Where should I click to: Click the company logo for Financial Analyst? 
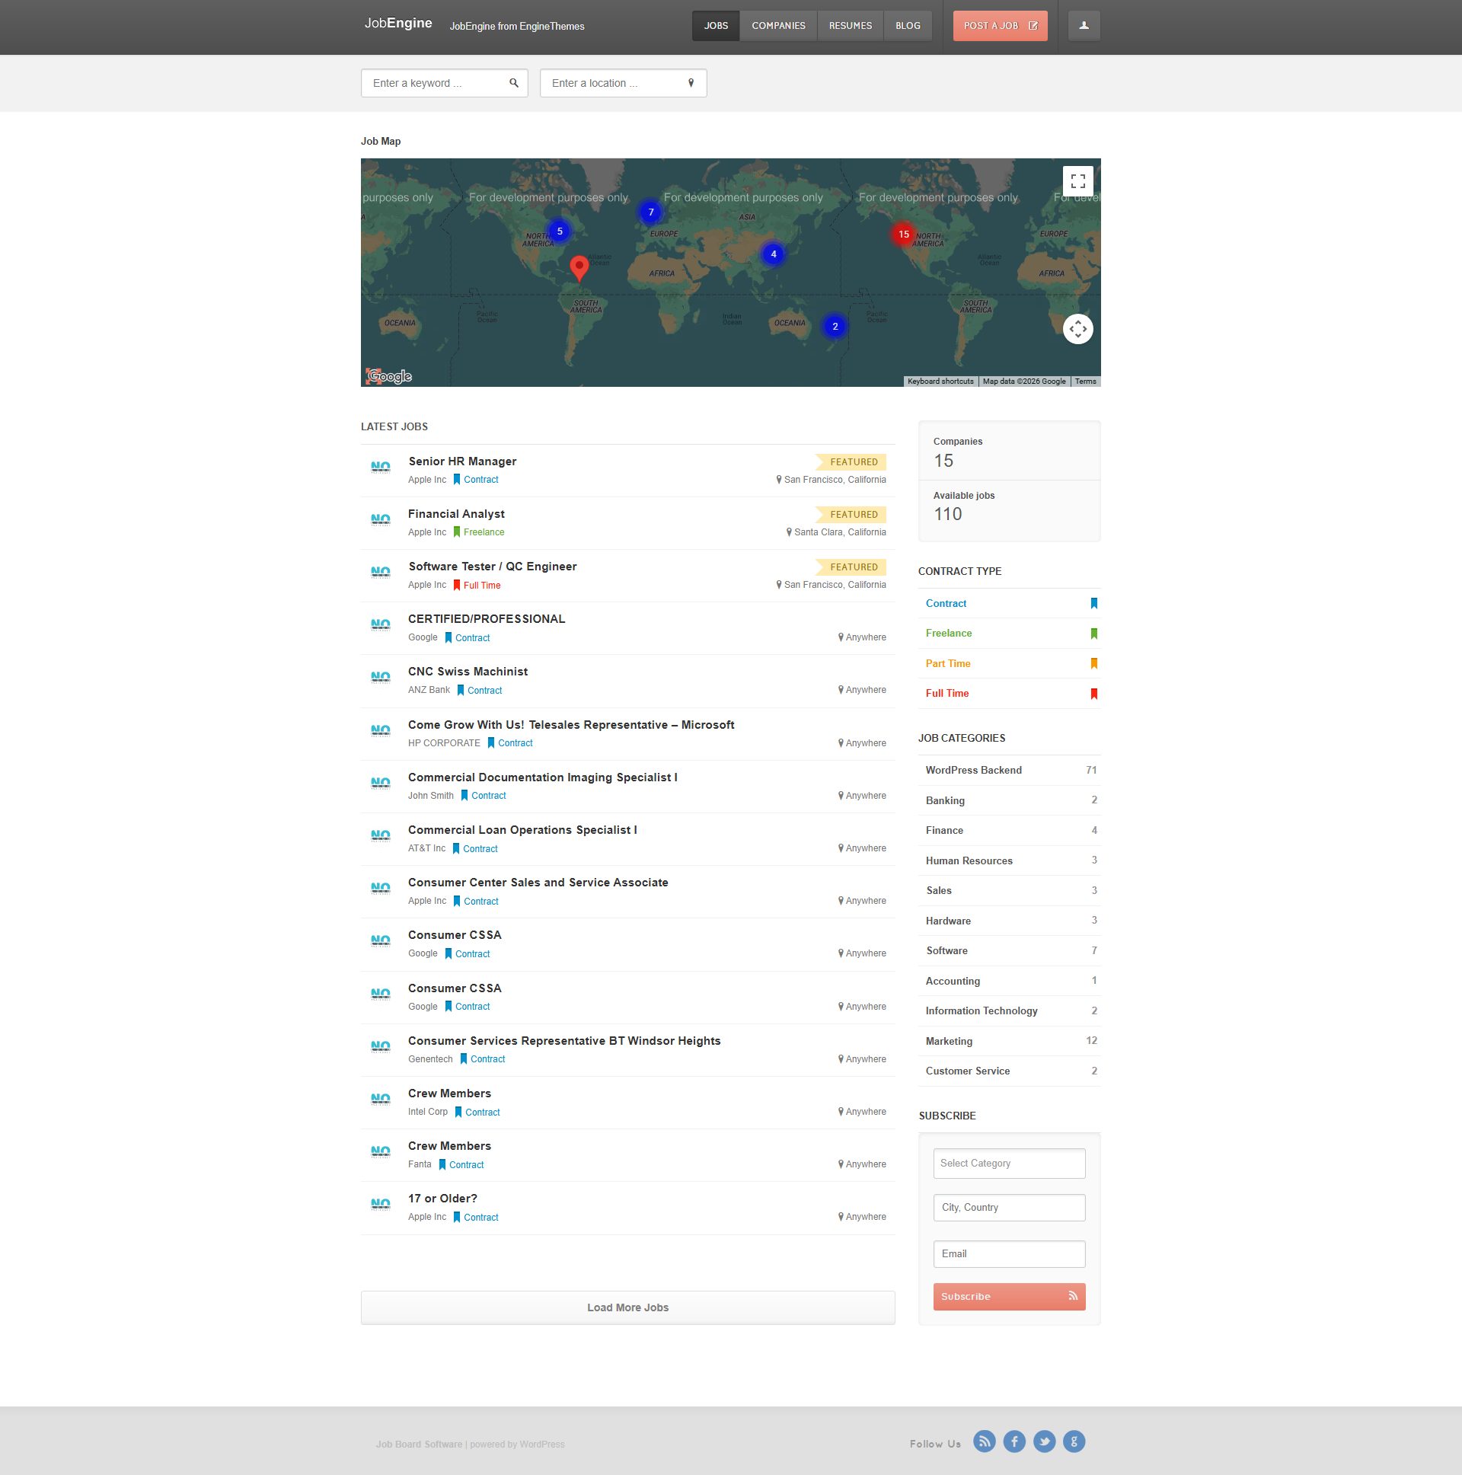[x=380, y=520]
